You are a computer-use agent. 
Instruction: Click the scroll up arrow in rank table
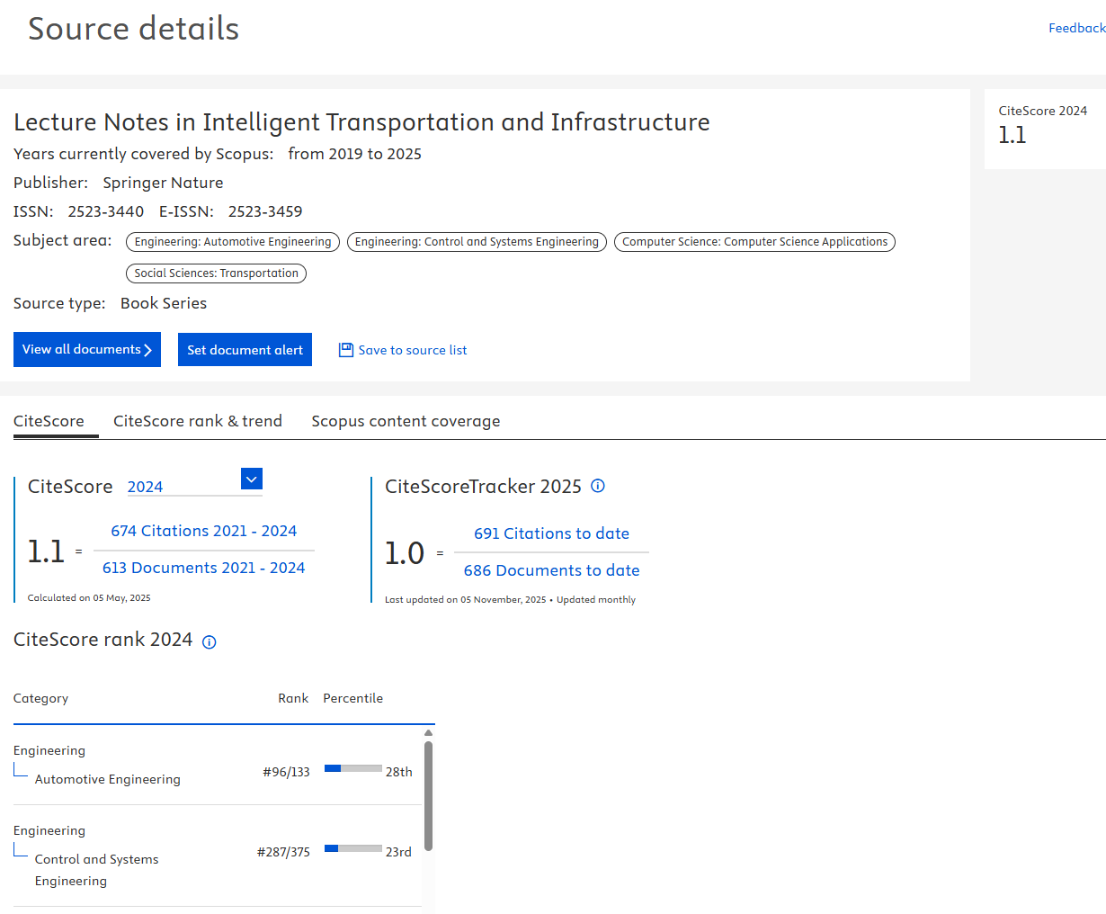coord(428,733)
